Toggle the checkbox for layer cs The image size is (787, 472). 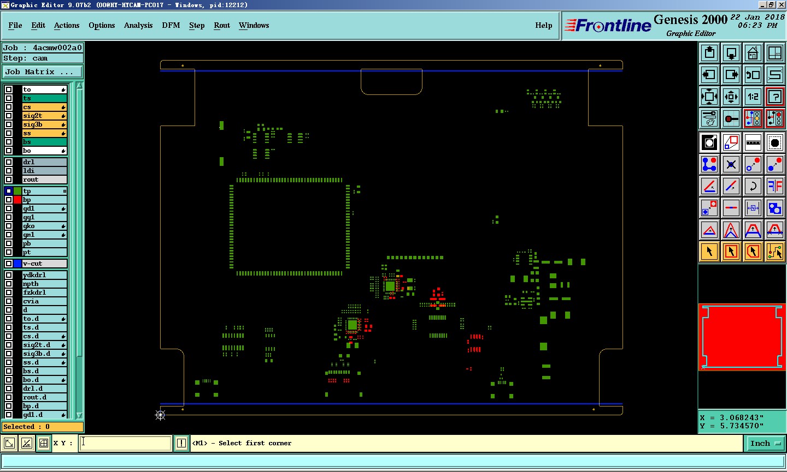click(x=9, y=107)
